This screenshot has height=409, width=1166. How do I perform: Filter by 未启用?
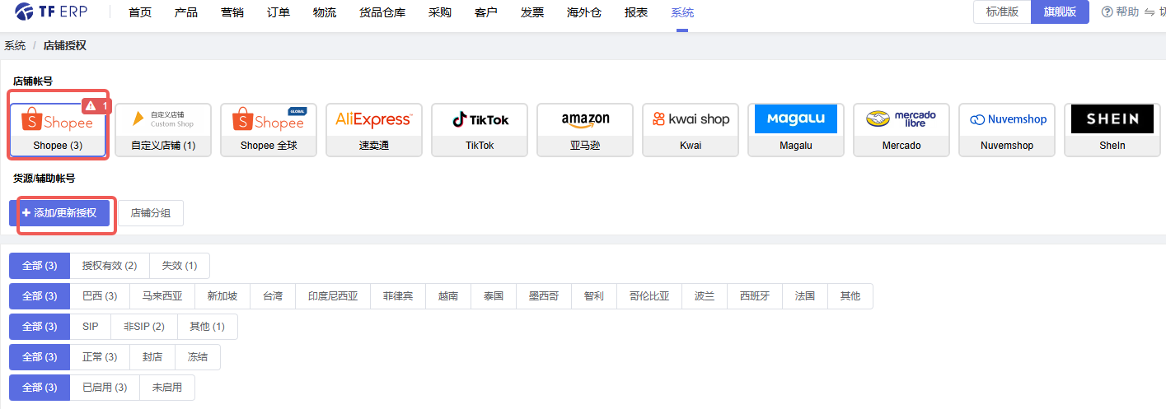point(167,388)
